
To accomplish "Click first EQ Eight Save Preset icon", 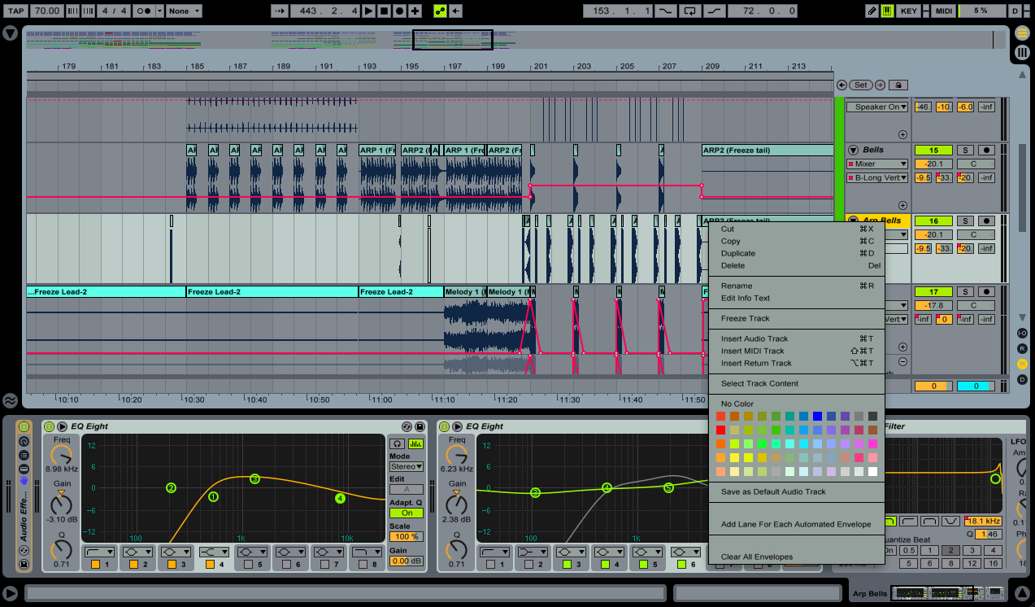I will (x=420, y=426).
